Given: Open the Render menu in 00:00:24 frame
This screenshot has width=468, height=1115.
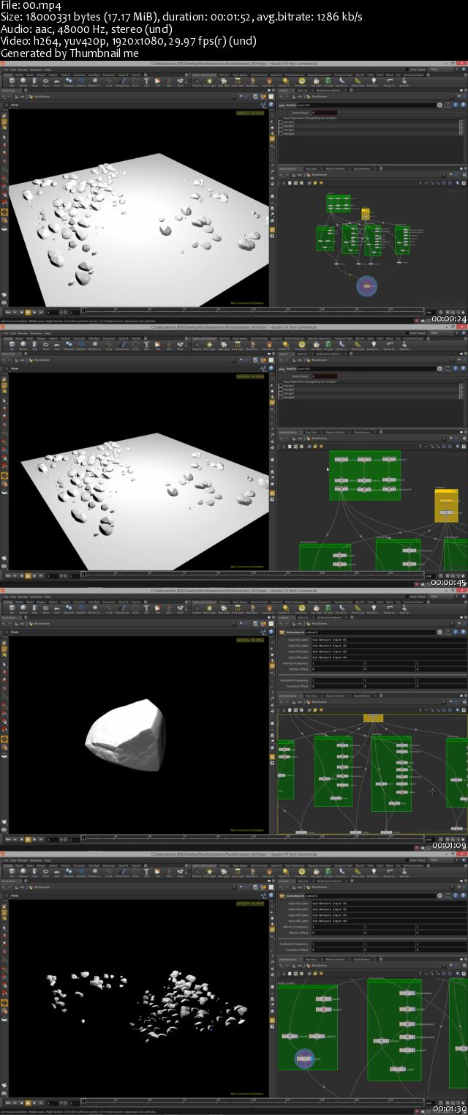Looking at the screenshot, I should pyautogui.click(x=23, y=70).
